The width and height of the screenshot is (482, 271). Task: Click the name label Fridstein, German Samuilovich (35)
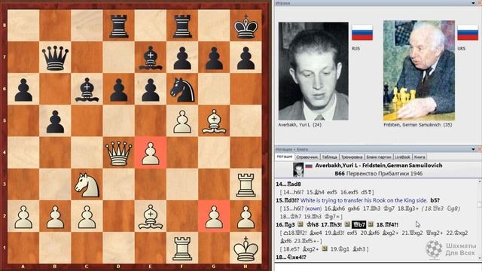(418, 125)
